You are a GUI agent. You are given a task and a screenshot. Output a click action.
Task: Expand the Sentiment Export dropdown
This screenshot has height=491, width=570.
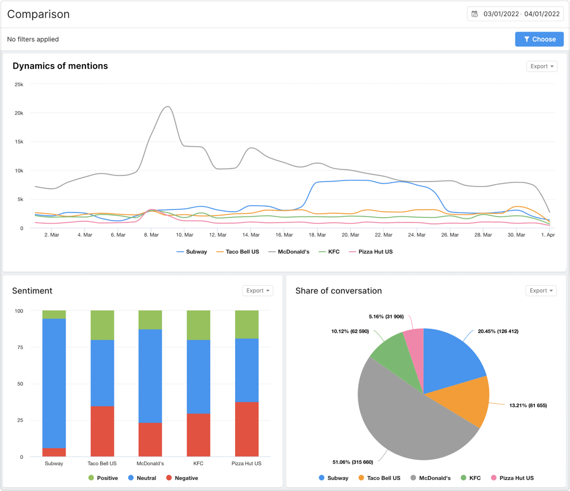tap(257, 291)
